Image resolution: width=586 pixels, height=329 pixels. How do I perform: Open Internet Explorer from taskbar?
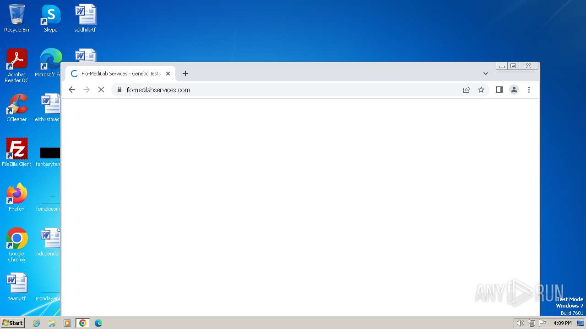click(x=36, y=323)
